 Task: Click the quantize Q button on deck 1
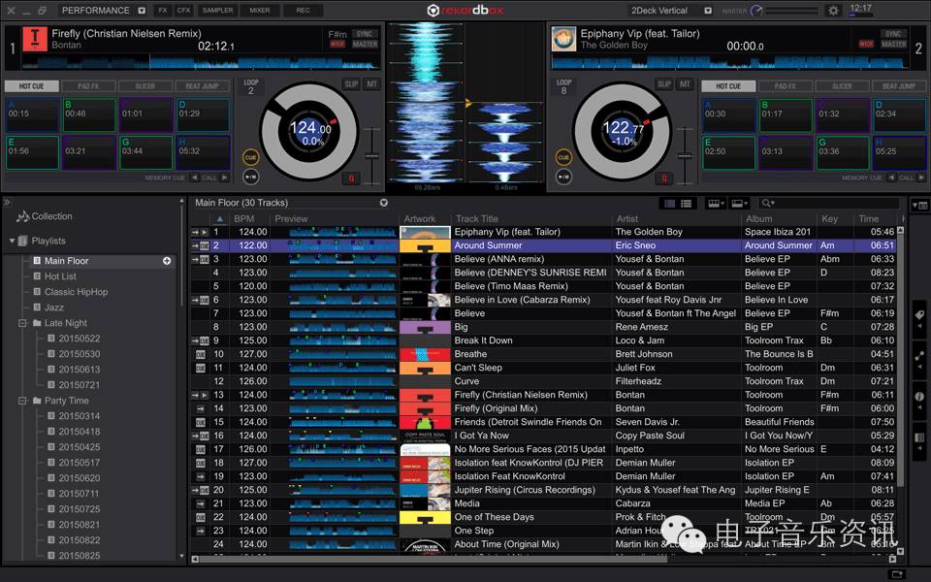point(351,178)
